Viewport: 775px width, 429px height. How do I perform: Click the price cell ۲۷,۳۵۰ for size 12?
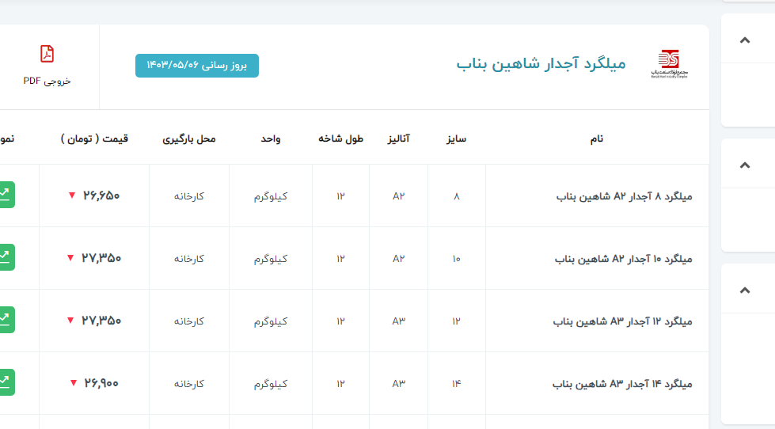coord(101,321)
